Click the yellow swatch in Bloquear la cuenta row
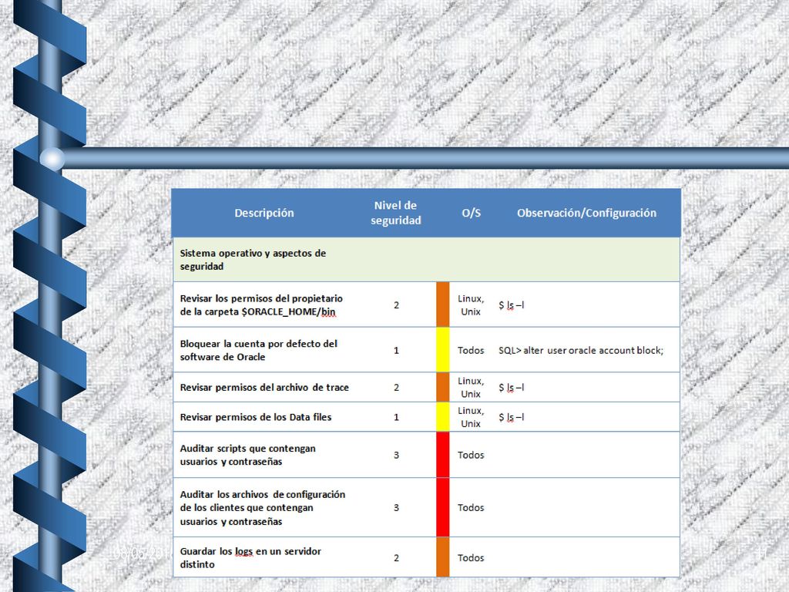The width and height of the screenshot is (789, 592). pos(443,350)
